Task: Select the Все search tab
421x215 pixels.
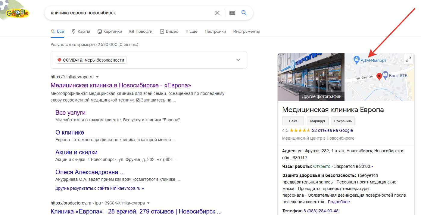Action: click(58, 31)
